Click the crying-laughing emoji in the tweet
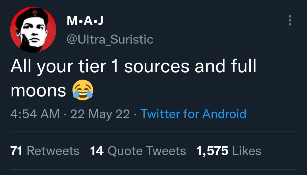This screenshot has width=307, height=175. point(83,90)
